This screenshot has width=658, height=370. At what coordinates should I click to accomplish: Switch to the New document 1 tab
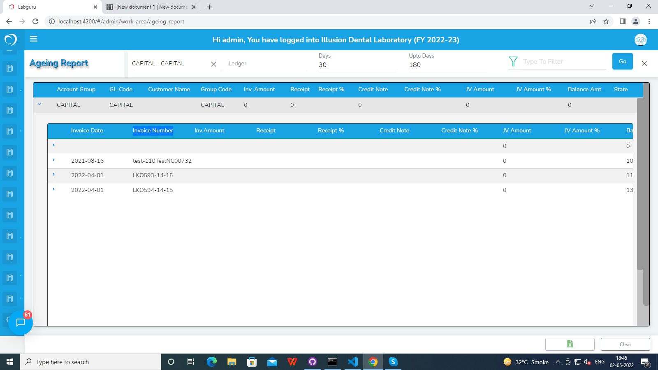(151, 7)
